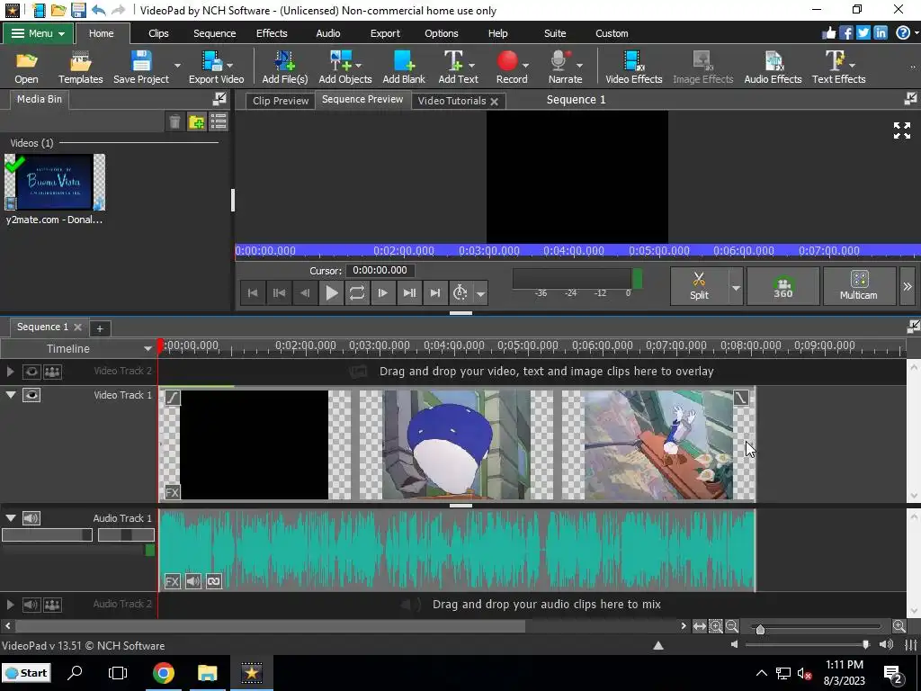Screen dimensions: 921x691
Task: Create a new folder in the Media Bin
Action: (197, 121)
